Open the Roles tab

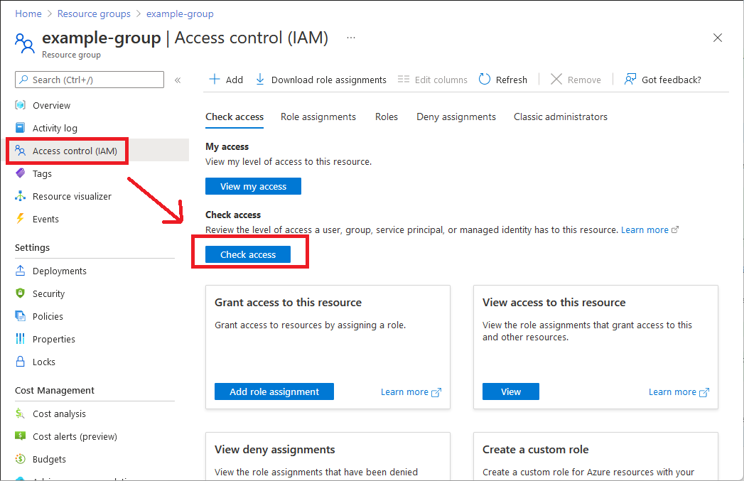pos(387,117)
